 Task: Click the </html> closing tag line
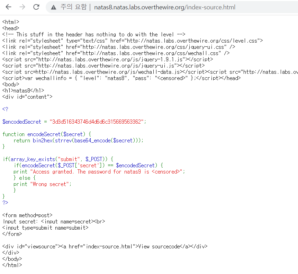click(12, 265)
